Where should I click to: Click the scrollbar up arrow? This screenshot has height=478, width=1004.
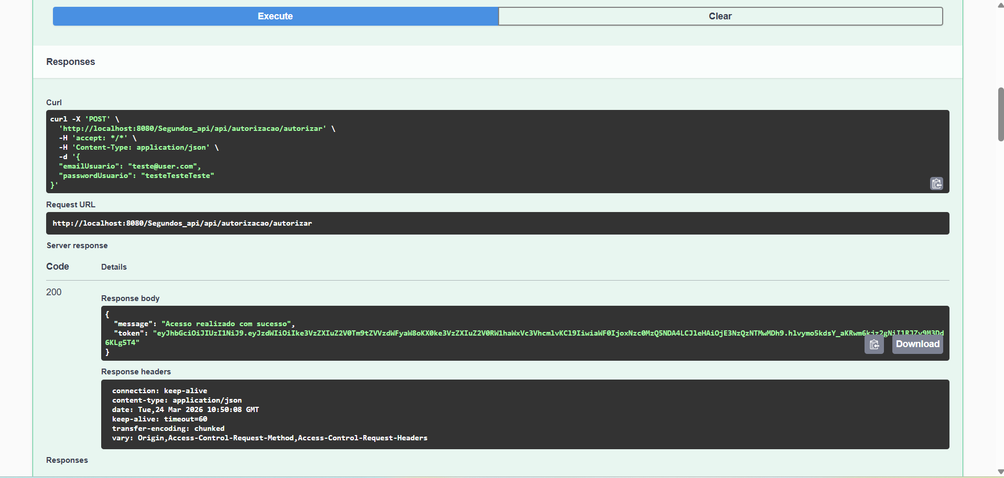[999, 5]
